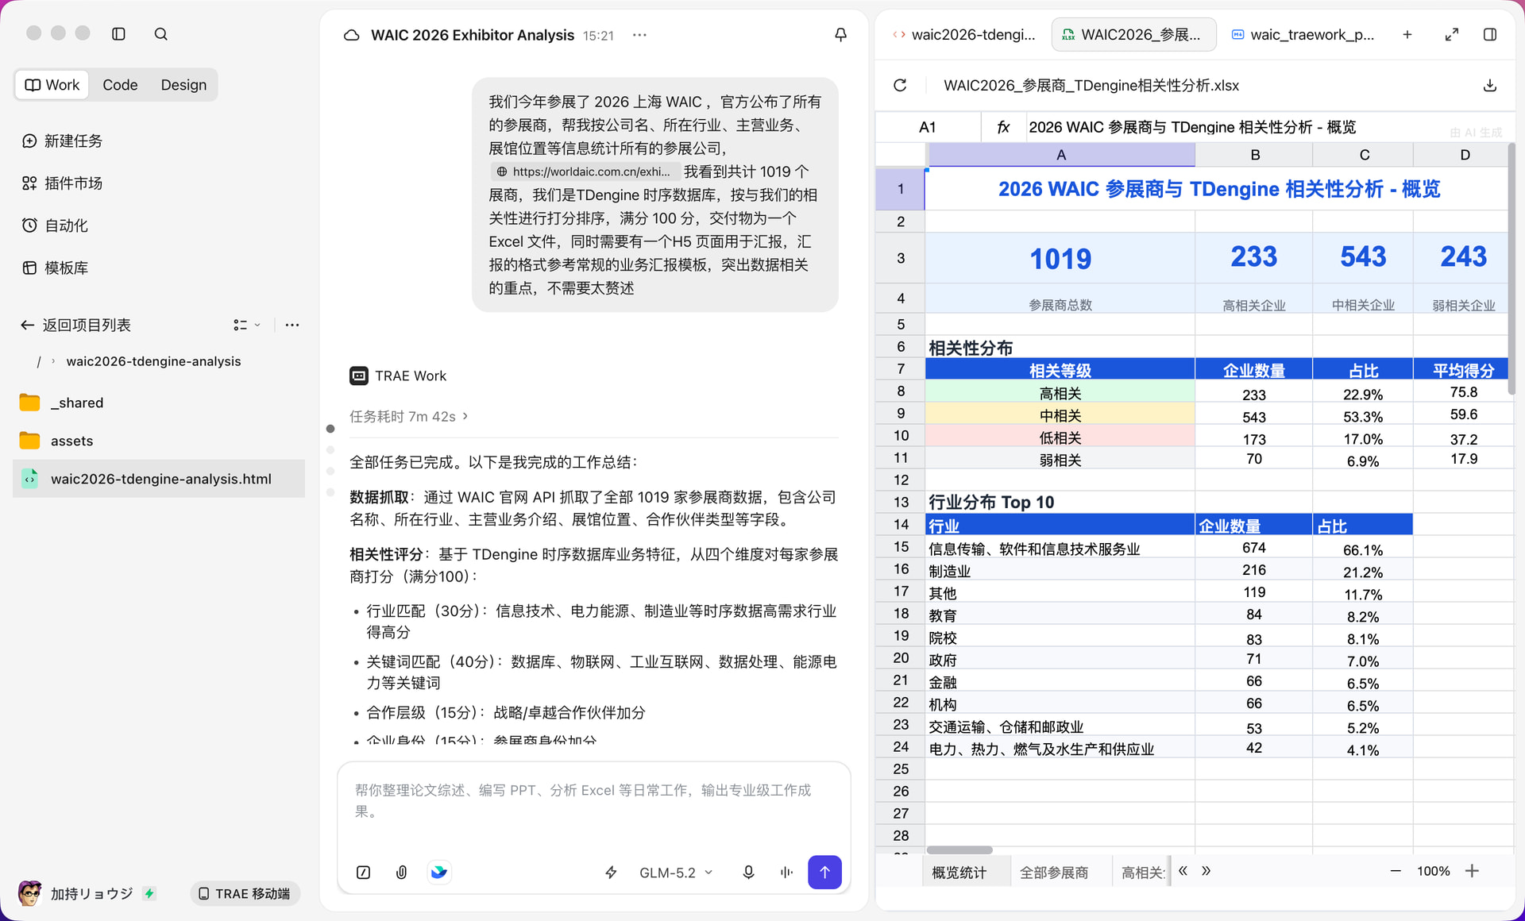This screenshot has width=1525, height=921.
Task: Go back via 返回项目列表
Action: [75, 325]
